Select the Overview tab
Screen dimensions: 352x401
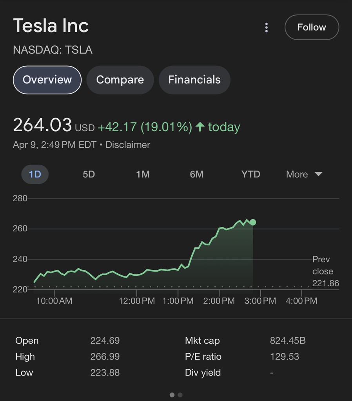click(47, 80)
